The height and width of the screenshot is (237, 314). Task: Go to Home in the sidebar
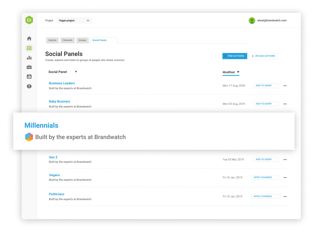click(29, 39)
